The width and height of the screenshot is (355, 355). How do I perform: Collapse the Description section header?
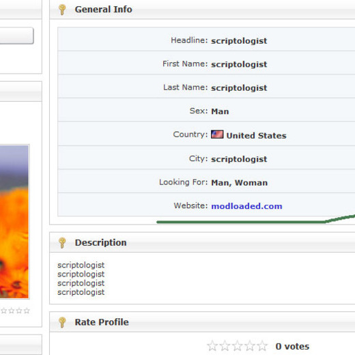point(202,242)
